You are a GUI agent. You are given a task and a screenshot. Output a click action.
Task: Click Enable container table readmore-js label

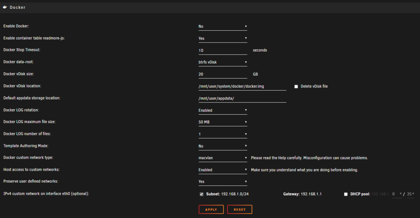point(34,38)
